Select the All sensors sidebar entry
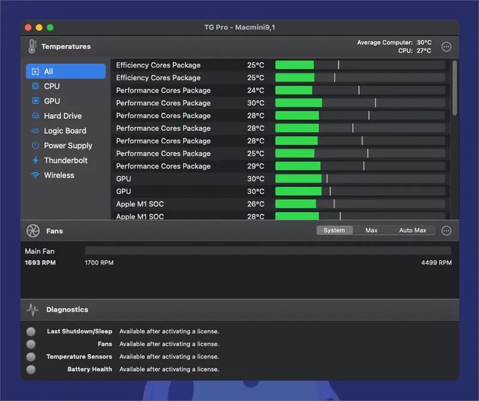479x401 pixels. coord(66,71)
